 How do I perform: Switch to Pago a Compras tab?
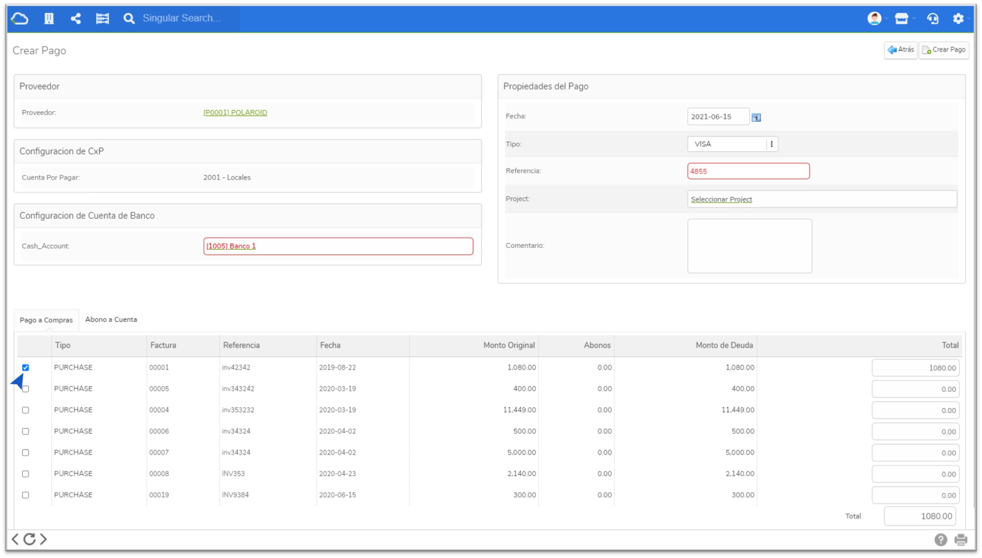(46, 320)
